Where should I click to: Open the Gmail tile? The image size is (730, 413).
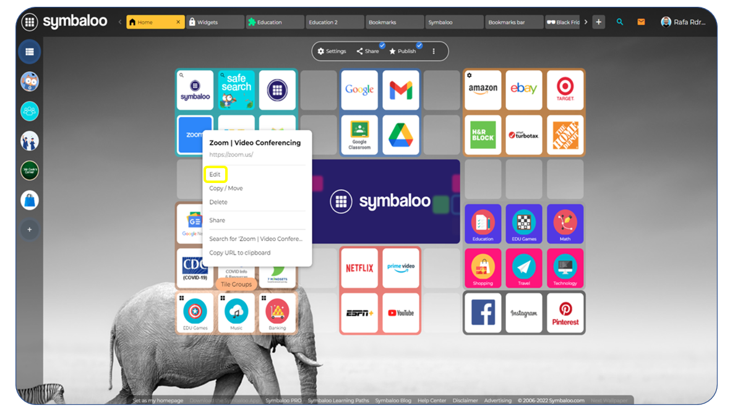(x=401, y=90)
